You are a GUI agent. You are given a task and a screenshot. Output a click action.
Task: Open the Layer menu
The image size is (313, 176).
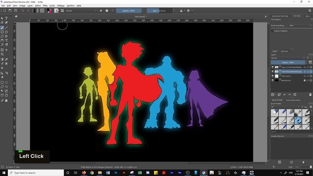point(30,5)
